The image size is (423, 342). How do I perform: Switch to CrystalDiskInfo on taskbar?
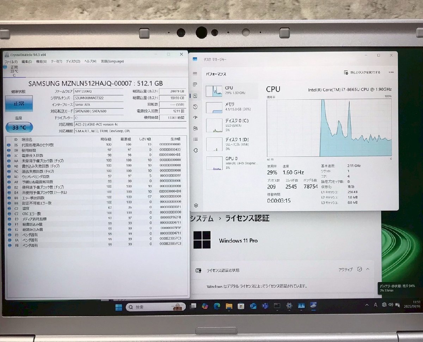tap(313, 305)
